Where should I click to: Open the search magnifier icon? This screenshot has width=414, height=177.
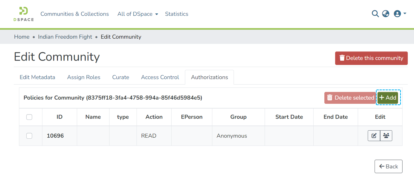tap(375, 14)
